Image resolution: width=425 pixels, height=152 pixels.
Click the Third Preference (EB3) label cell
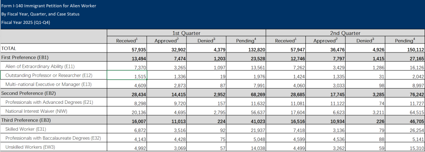click(x=54, y=120)
